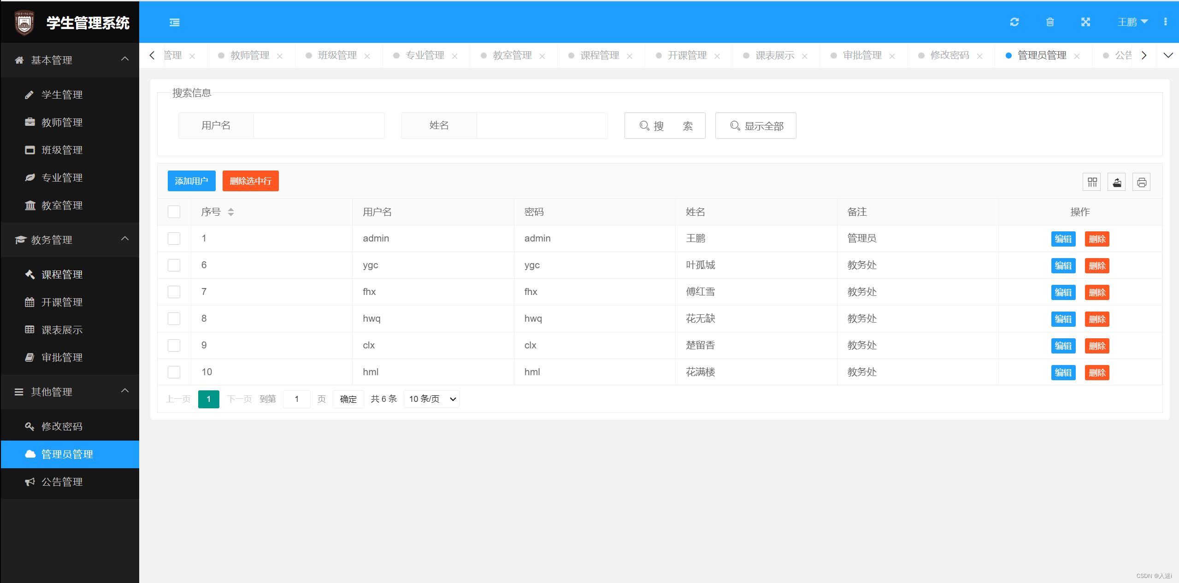The width and height of the screenshot is (1179, 583).
Task: Close the 课程管理 tab
Action: pos(630,56)
